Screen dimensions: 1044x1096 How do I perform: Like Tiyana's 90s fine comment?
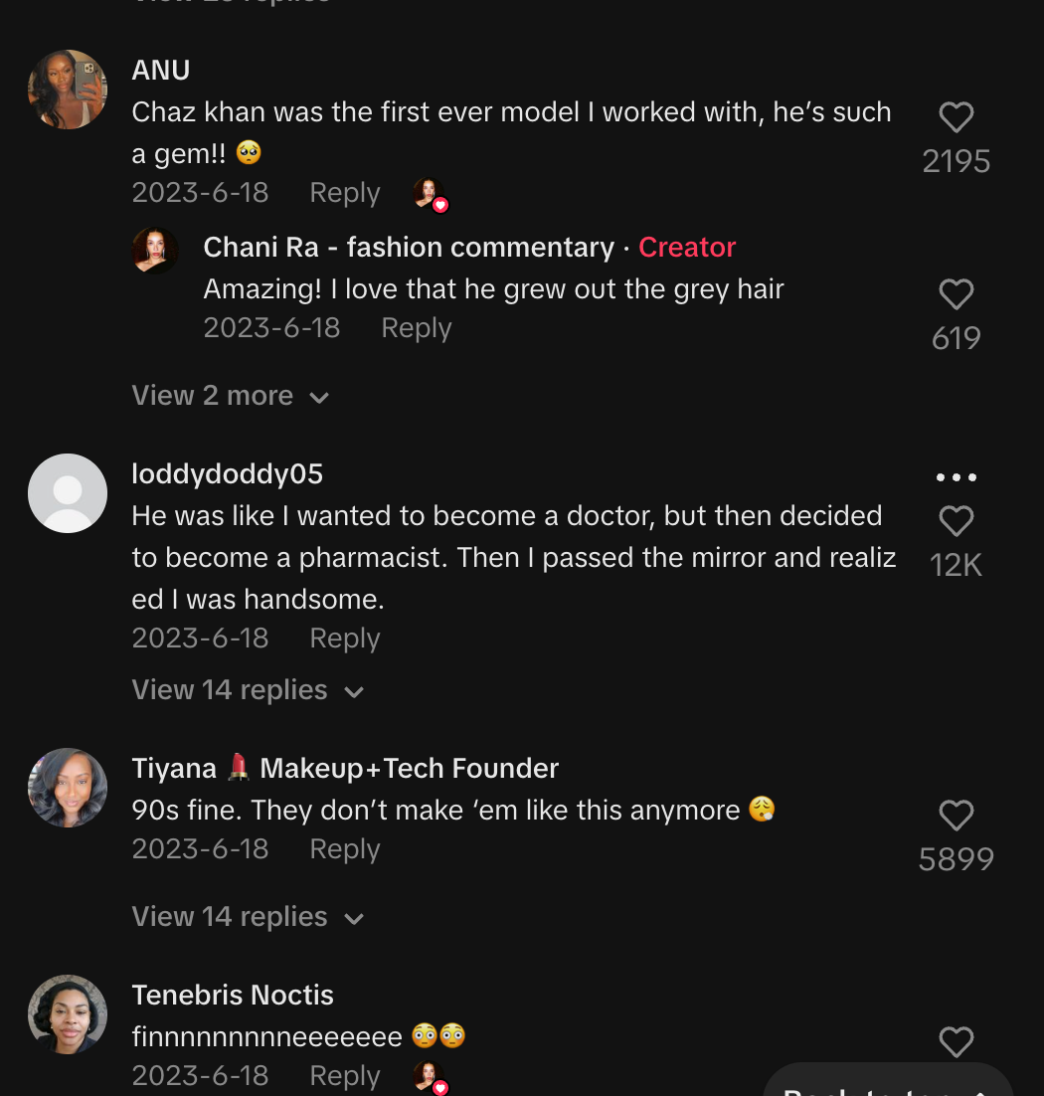(x=956, y=816)
